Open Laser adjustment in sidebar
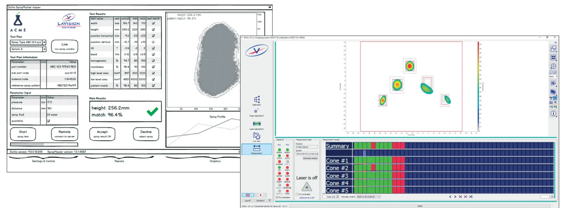The image size is (563, 208). point(256,124)
